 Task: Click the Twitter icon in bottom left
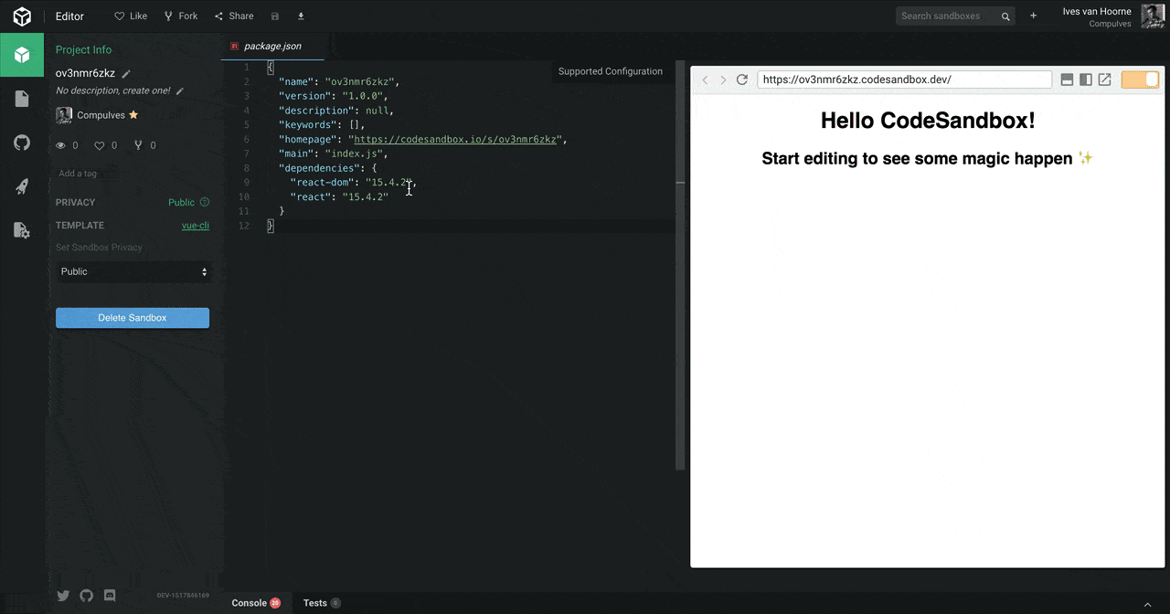click(x=63, y=596)
